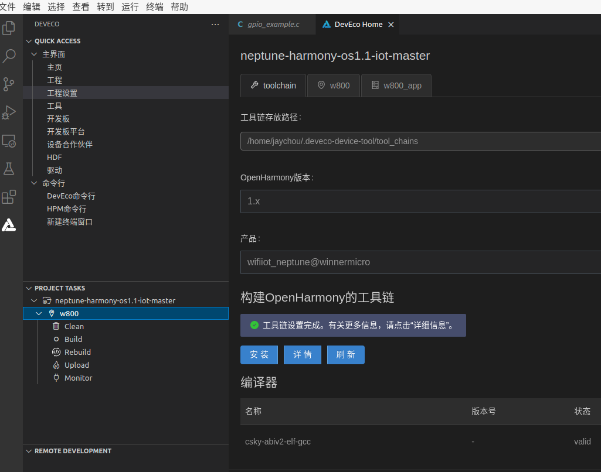The height and width of the screenshot is (472, 601).
Task: Click the circle icon beside Build task
Action: 56,339
